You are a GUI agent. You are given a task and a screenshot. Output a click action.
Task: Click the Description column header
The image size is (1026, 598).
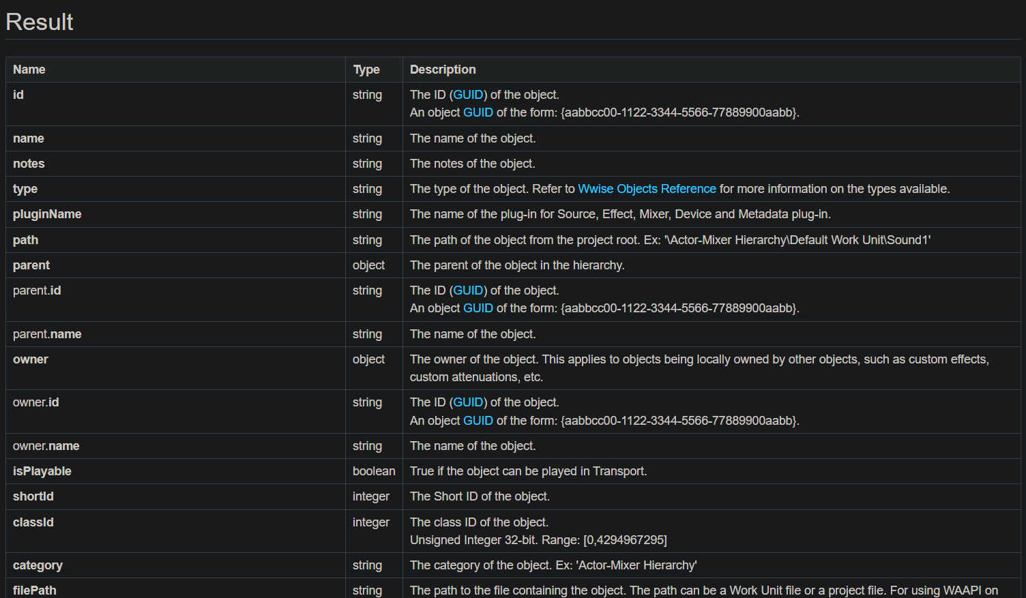(442, 70)
